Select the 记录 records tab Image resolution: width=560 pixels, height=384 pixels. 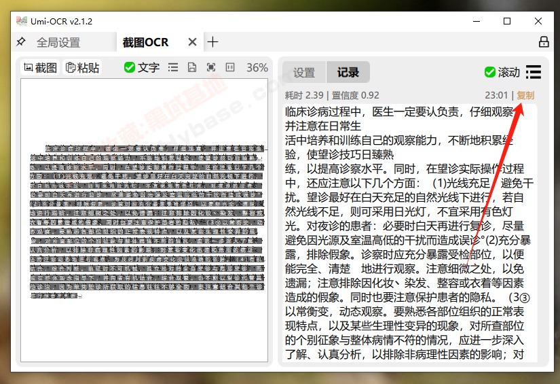click(x=348, y=73)
